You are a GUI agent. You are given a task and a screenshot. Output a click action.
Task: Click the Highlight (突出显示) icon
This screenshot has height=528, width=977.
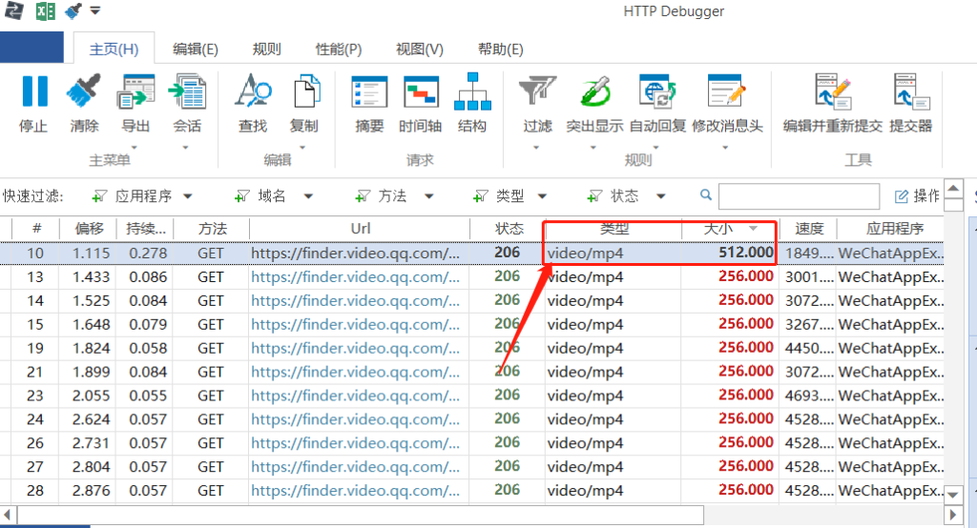coord(595,91)
